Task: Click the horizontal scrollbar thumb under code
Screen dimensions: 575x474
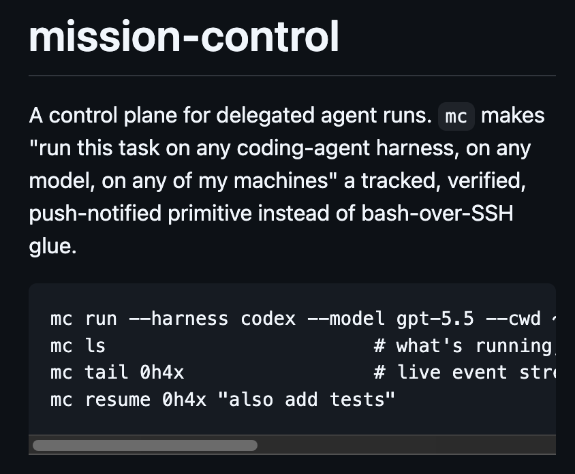Action: (x=145, y=445)
